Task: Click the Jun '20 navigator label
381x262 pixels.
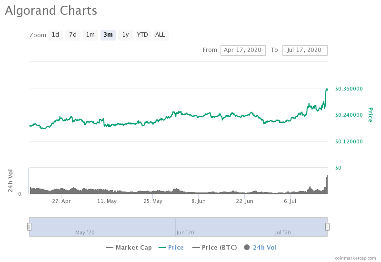Action: coord(185,232)
